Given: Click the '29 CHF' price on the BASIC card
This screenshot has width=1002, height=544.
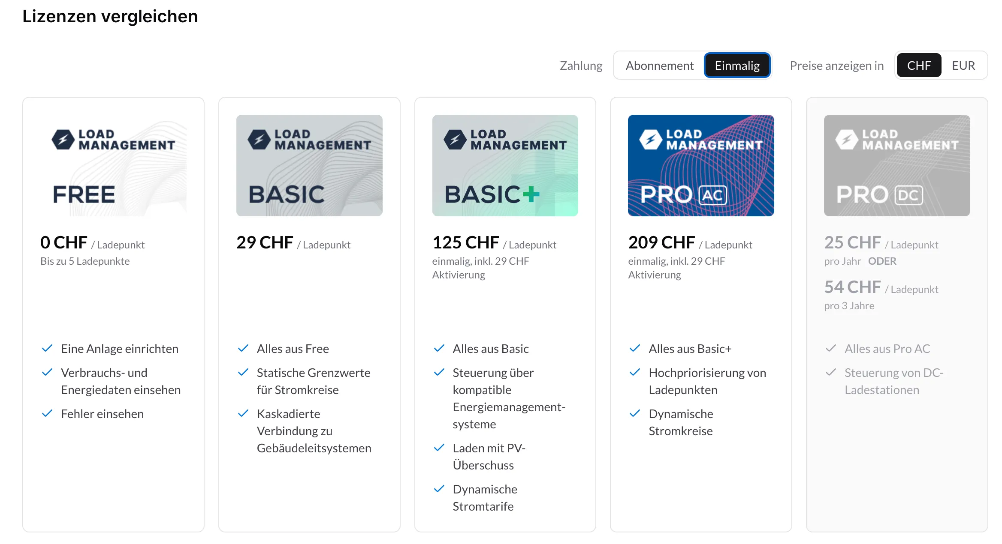Looking at the screenshot, I should point(265,242).
